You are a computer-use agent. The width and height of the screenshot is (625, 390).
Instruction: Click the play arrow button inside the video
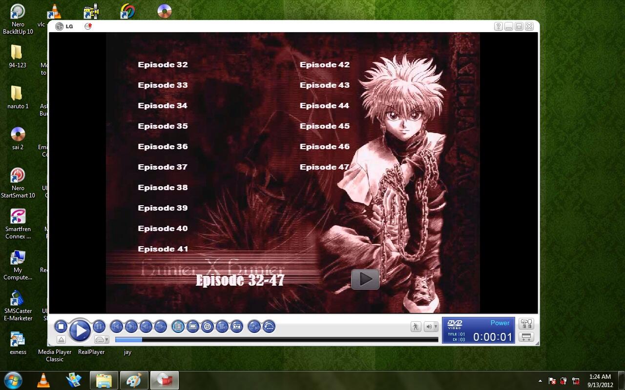click(365, 279)
